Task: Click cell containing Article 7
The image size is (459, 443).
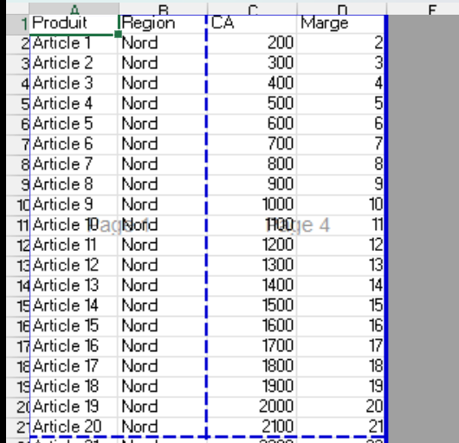Action: point(74,164)
